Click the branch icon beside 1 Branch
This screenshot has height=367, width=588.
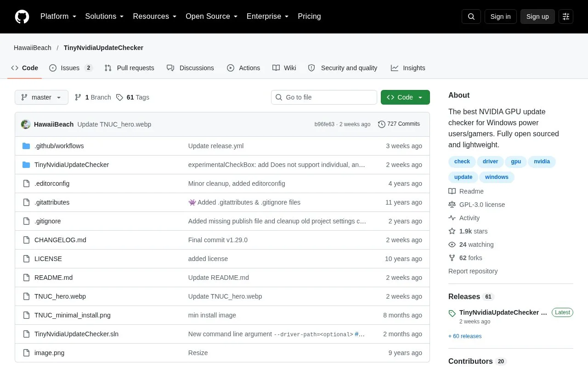pyautogui.click(x=78, y=97)
